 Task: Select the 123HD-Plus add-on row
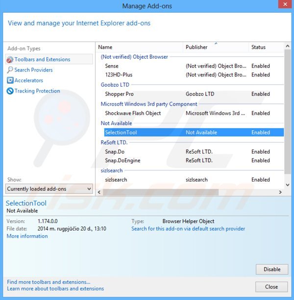[x=194, y=75]
